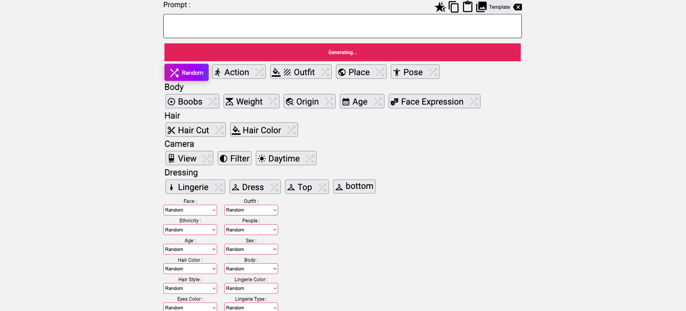Open the Filter options
Viewport: 686px width, 311px height.
235,158
